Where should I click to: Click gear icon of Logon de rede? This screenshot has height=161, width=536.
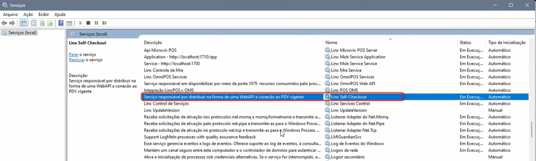328,150
